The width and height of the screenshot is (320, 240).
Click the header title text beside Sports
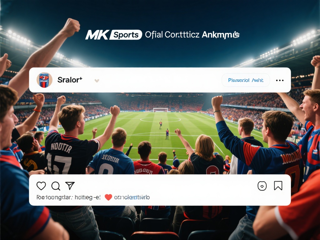click(192, 35)
